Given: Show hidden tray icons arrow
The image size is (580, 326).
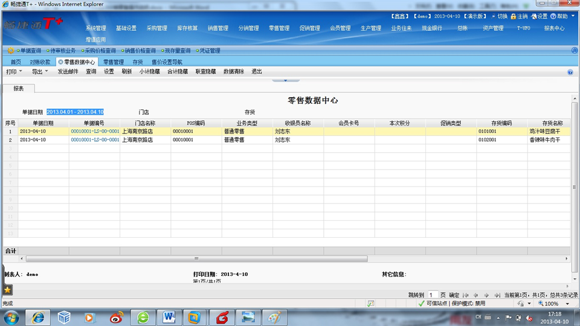Looking at the screenshot, I should pos(498,318).
